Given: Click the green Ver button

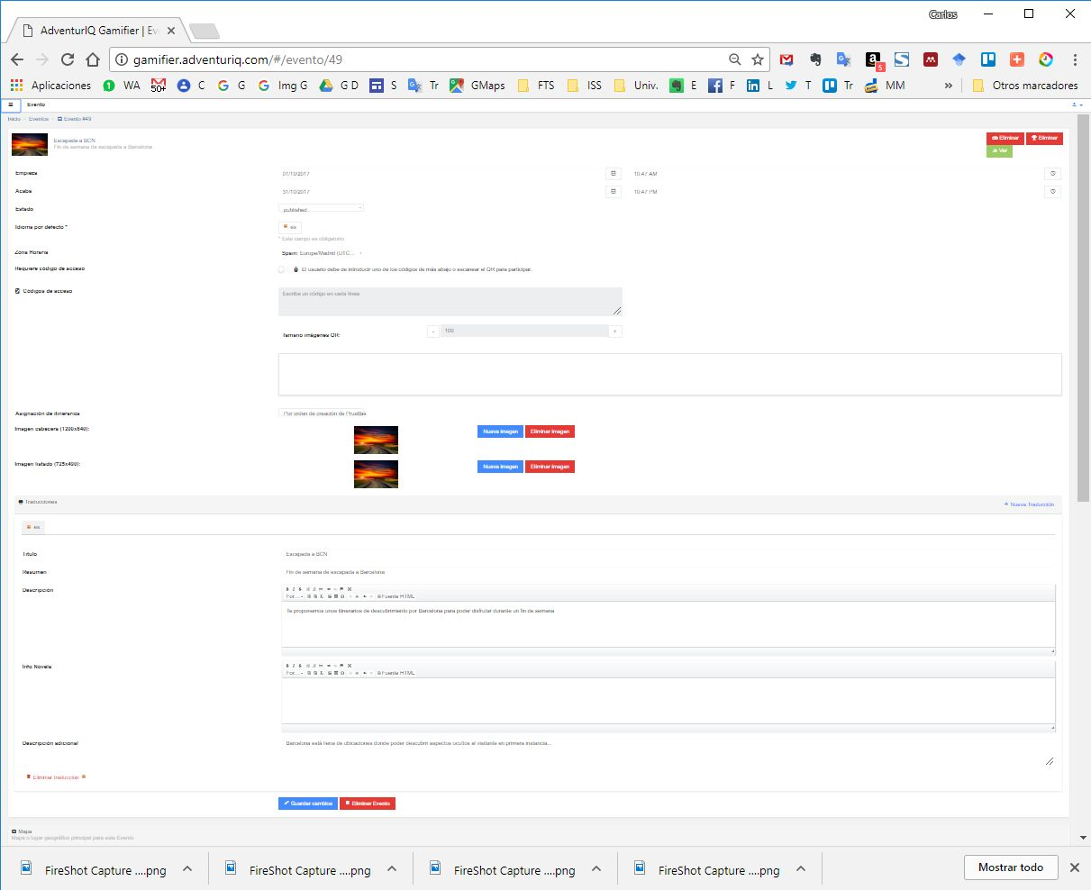Looking at the screenshot, I should click(x=999, y=151).
